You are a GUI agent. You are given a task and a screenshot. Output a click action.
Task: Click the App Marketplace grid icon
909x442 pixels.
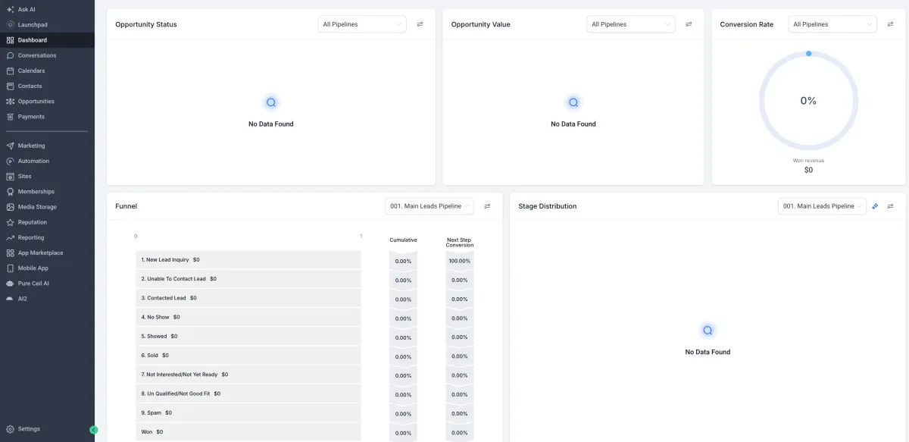tap(11, 252)
